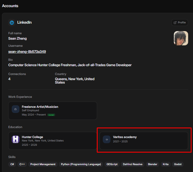Click the Godot skill tag
The width and height of the screenshot is (193, 172).
tap(178, 164)
